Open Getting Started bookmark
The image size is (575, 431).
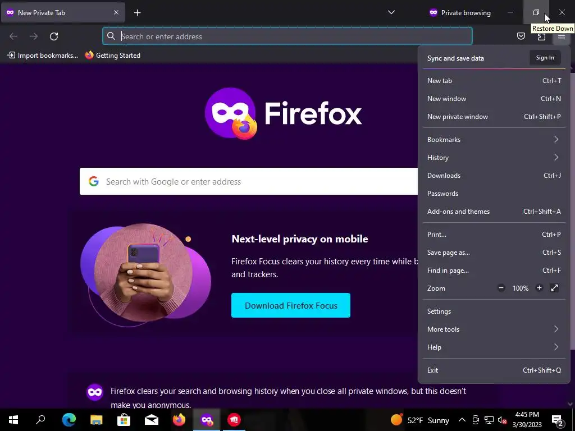tap(112, 56)
